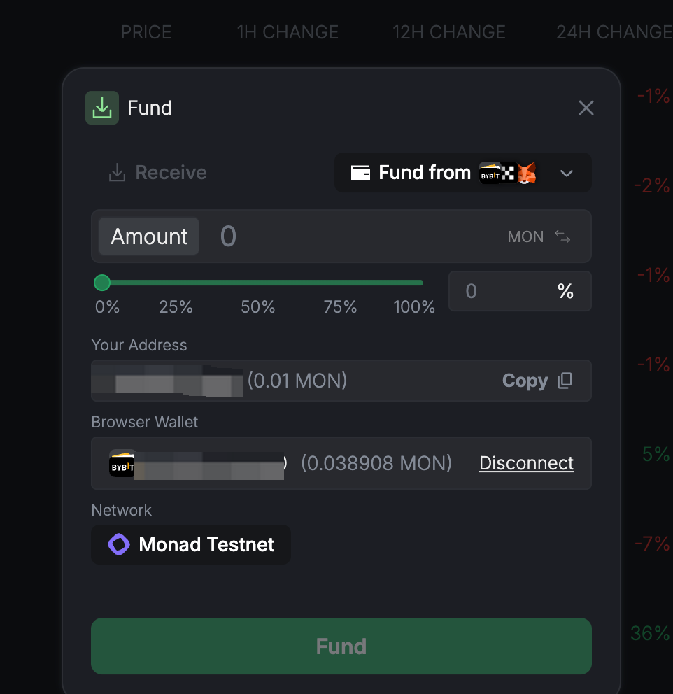The width and height of the screenshot is (673, 694).
Task: Click the large green Fund button
Action: coord(341,646)
